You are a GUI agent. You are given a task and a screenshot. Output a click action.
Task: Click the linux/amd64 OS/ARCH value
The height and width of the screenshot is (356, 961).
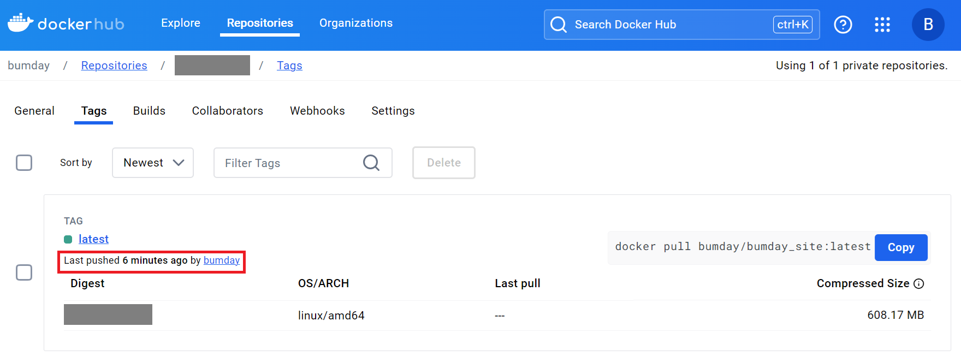331,316
